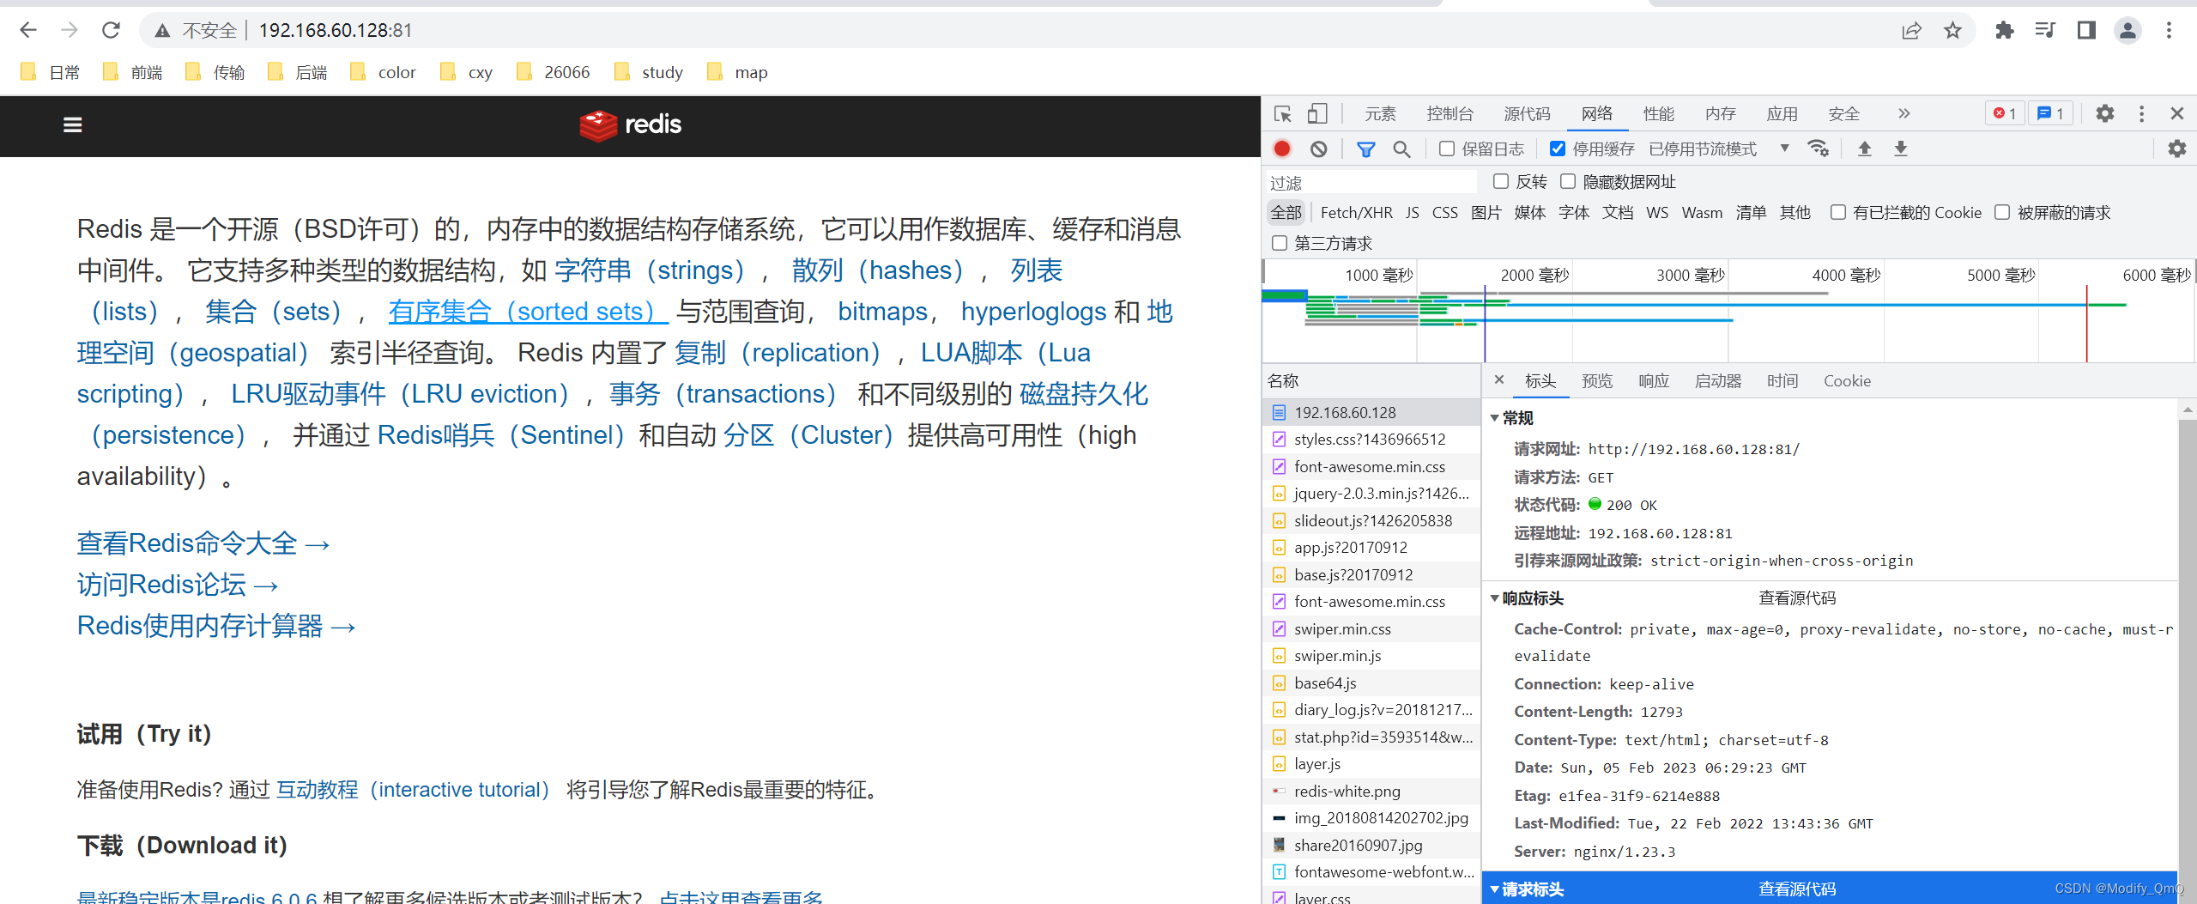Filter requests by Fetch/XHR type
The height and width of the screenshot is (904, 2197).
click(1357, 212)
